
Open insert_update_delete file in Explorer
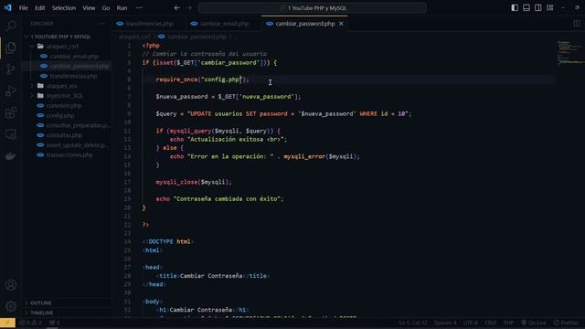coord(77,145)
